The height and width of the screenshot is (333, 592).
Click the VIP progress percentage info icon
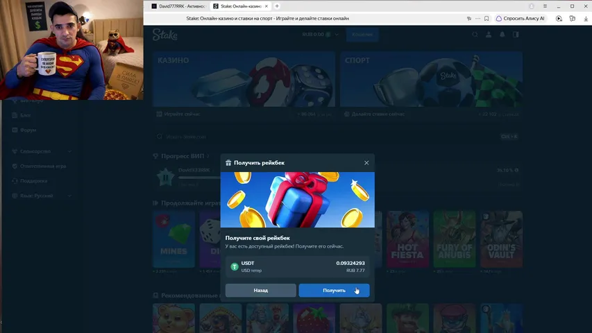pyautogui.click(x=516, y=170)
